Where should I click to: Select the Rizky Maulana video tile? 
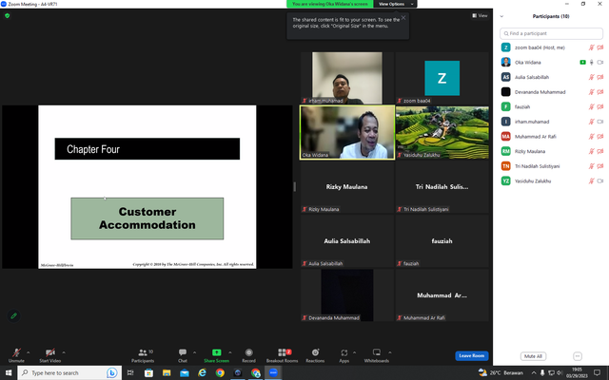point(347,187)
